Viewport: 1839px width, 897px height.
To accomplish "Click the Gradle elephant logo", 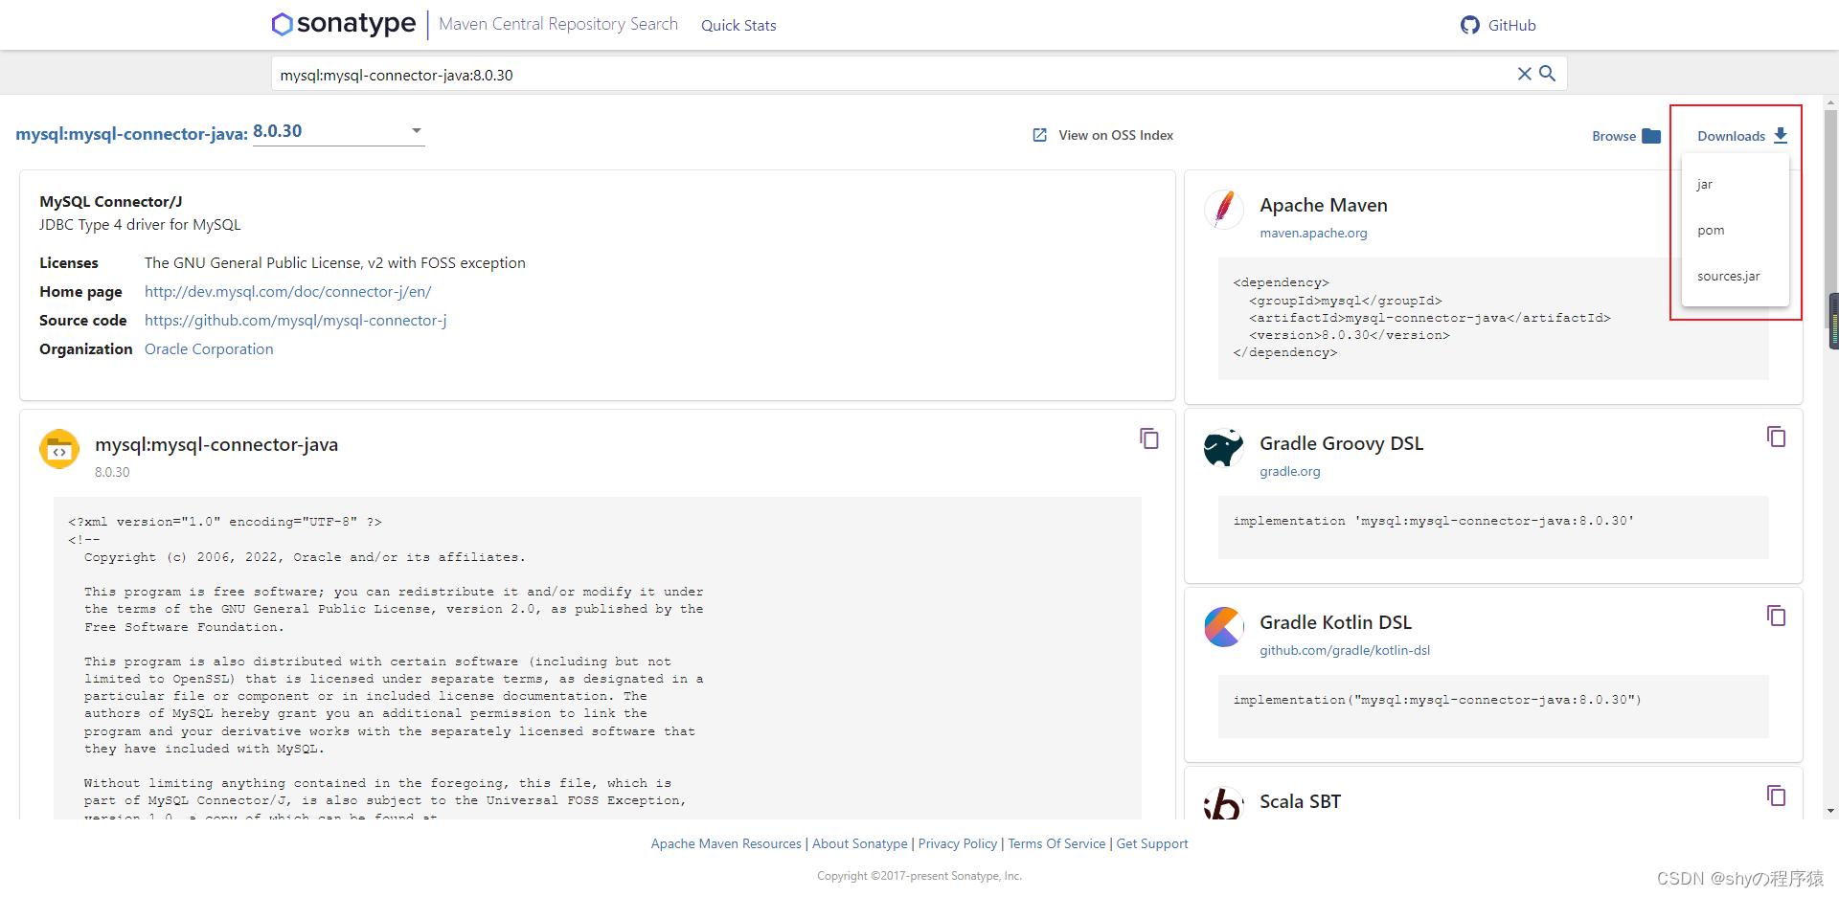I will [x=1223, y=447].
